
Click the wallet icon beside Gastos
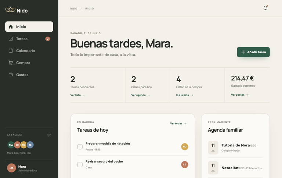[11, 75]
